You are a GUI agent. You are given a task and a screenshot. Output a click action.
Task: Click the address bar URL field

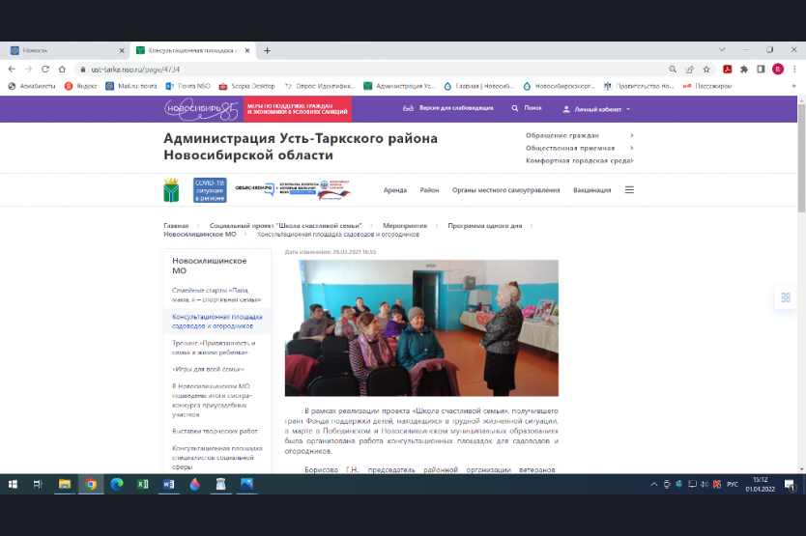pyautogui.click(x=370, y=69)
